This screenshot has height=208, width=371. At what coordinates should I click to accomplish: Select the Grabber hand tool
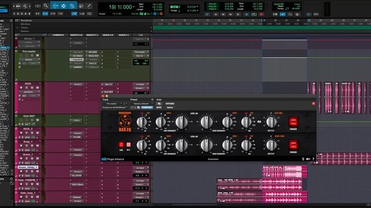coord(72,6)
